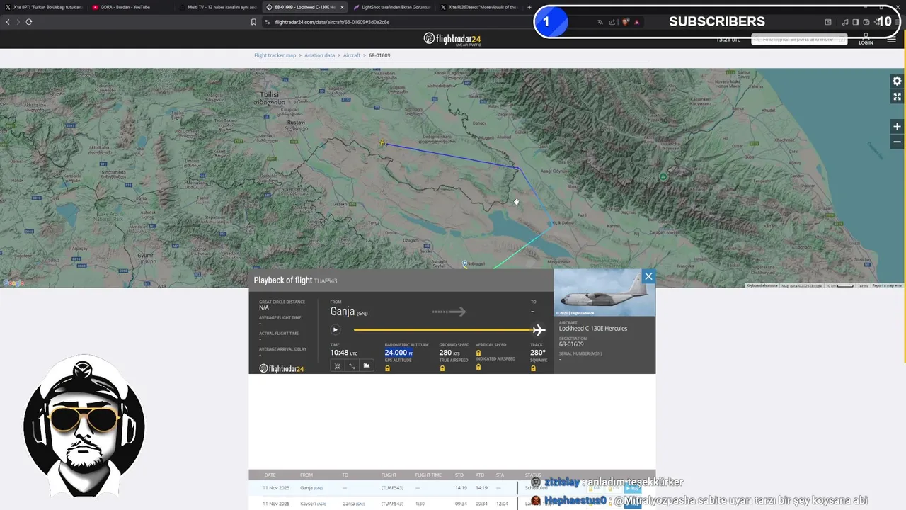Screen dimensions: 906x510
Task: Click the browser back button
Action: 8,22
